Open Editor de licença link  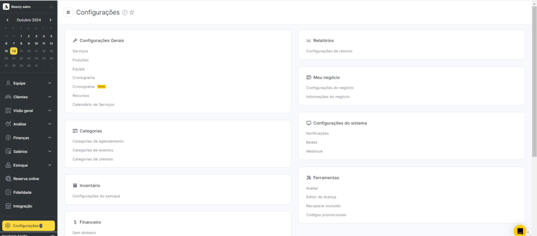coord(321,197)
